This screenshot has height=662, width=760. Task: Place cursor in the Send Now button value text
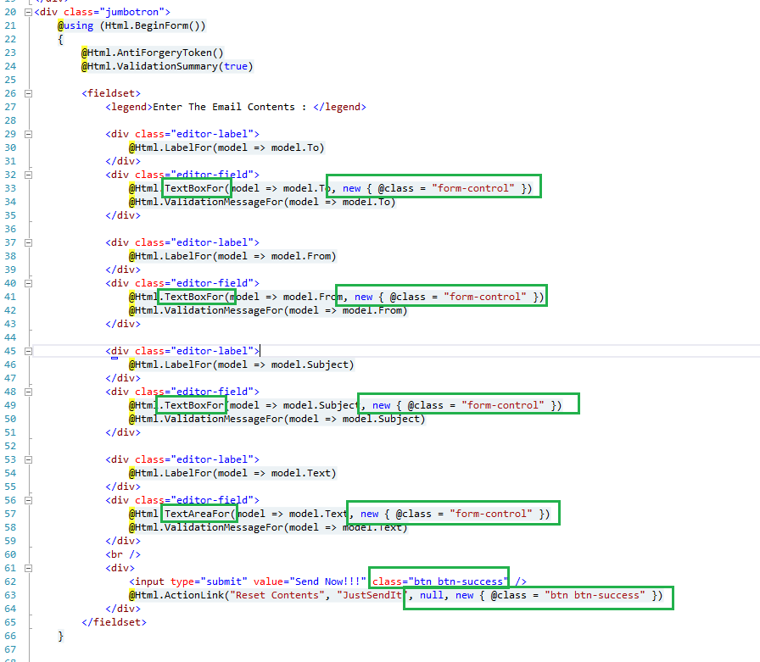[x=327, y=581]
